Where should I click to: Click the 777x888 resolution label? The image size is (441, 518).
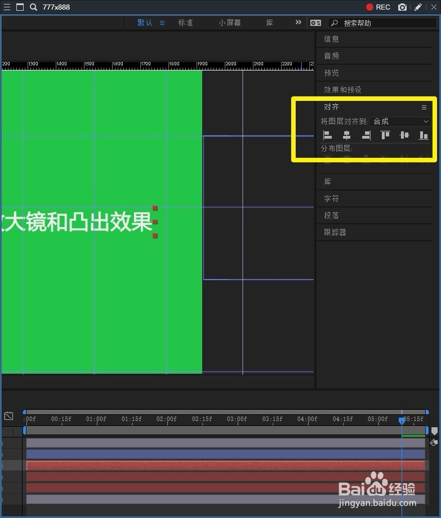coord(56,7)
